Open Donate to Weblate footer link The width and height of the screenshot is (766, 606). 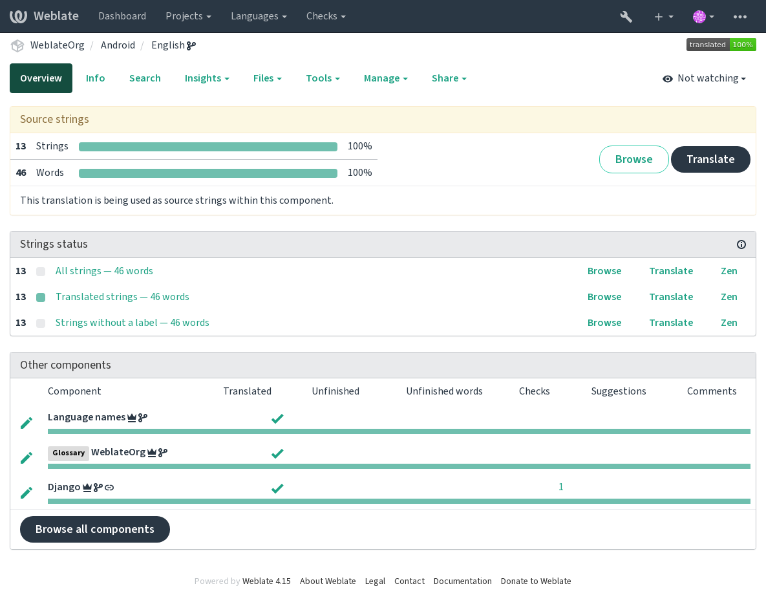[535, 581]
